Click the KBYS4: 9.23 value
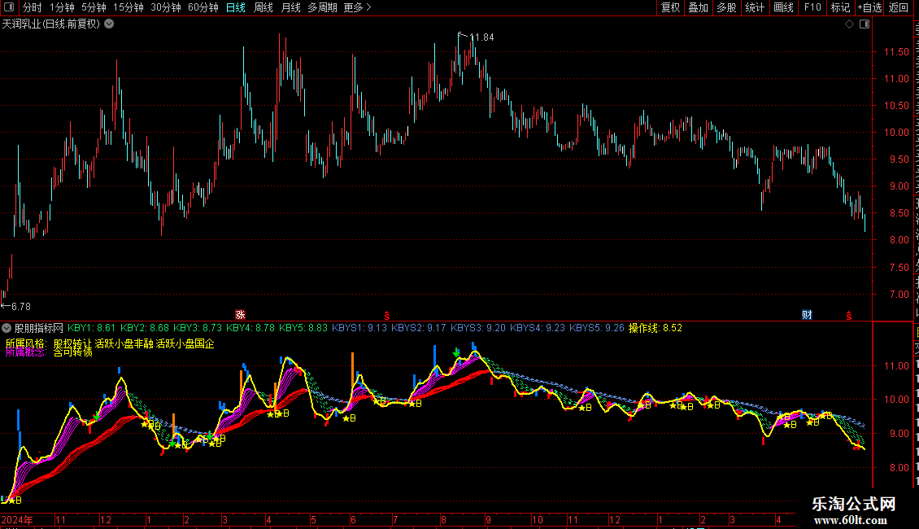The height and width of the screenshot is (529, 919). click(538, 329)
